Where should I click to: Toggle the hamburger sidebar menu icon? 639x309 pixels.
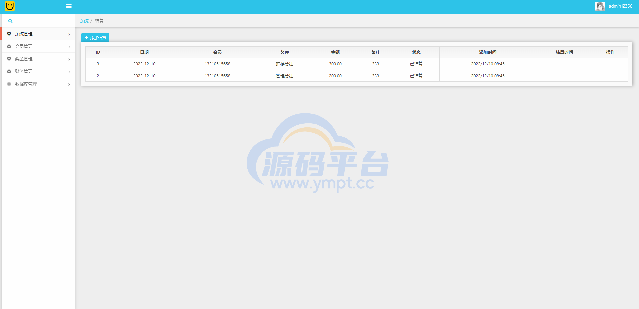tap(69, 6)
